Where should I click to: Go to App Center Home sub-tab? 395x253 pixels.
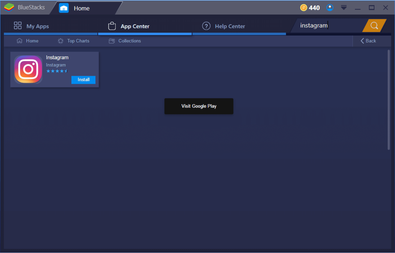[x=27, y=41]
